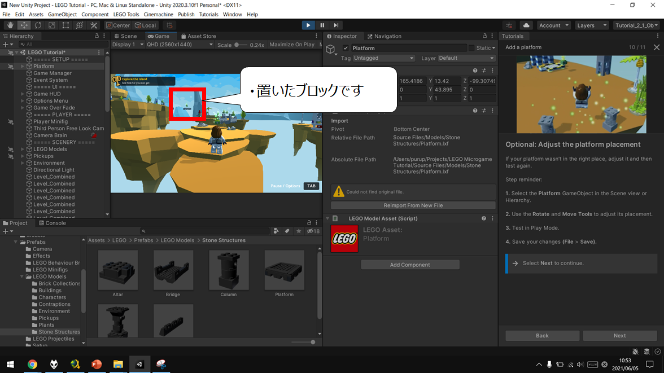Open Tutorial_2_1 layout dropdown

(636, 25)
